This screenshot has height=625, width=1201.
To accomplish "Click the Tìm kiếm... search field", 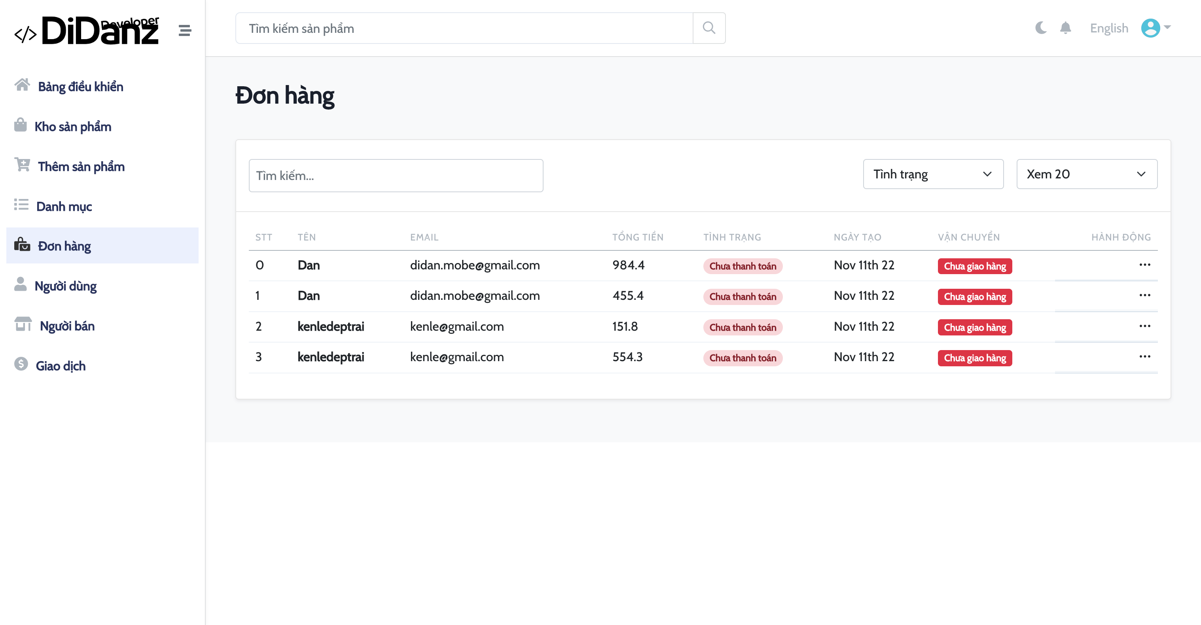I will 396,175.
